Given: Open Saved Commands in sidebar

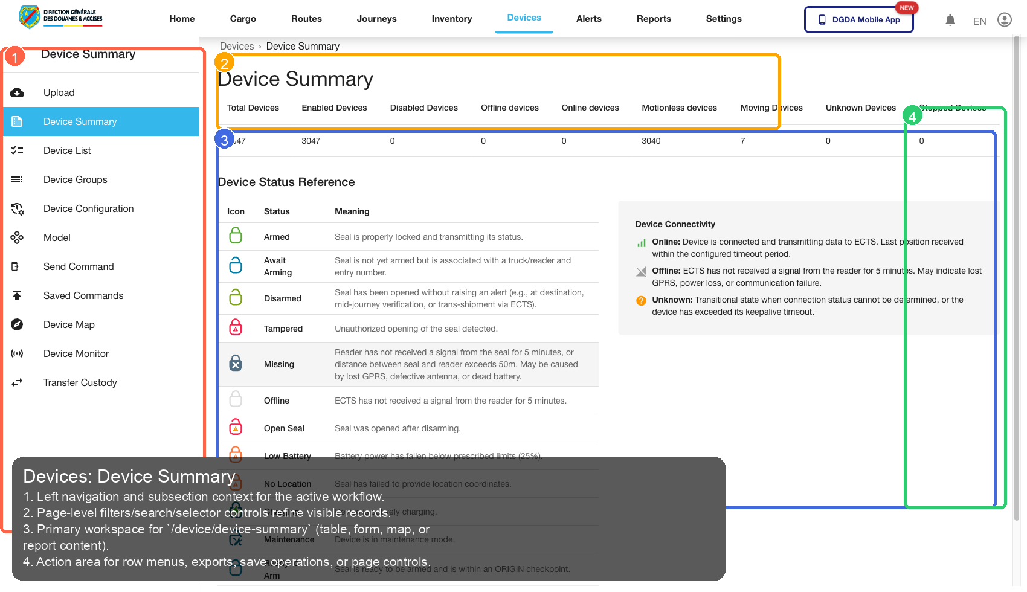Looking at the screenshot, I should (x=83, y=295).
